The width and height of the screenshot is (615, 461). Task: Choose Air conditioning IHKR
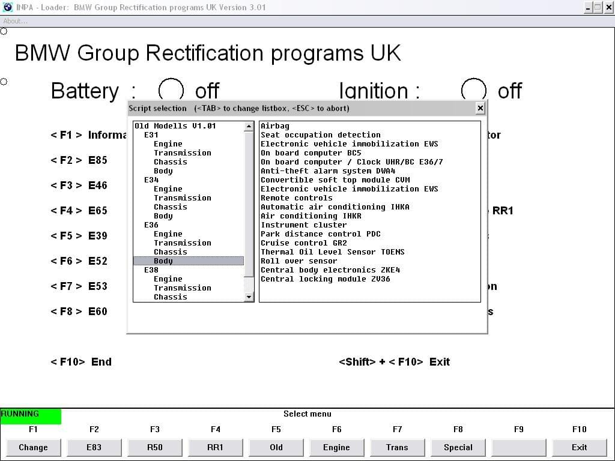coord(311,216)
